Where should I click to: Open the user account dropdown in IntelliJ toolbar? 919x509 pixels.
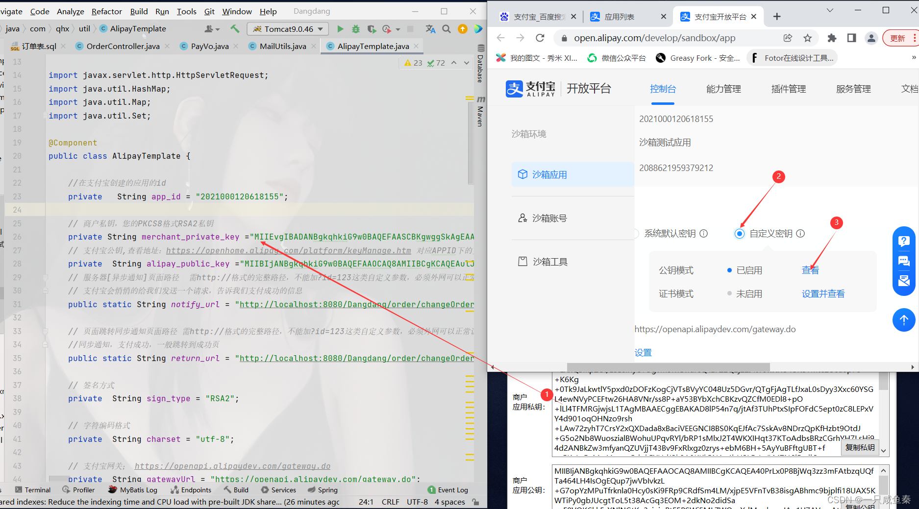(212, 29)
